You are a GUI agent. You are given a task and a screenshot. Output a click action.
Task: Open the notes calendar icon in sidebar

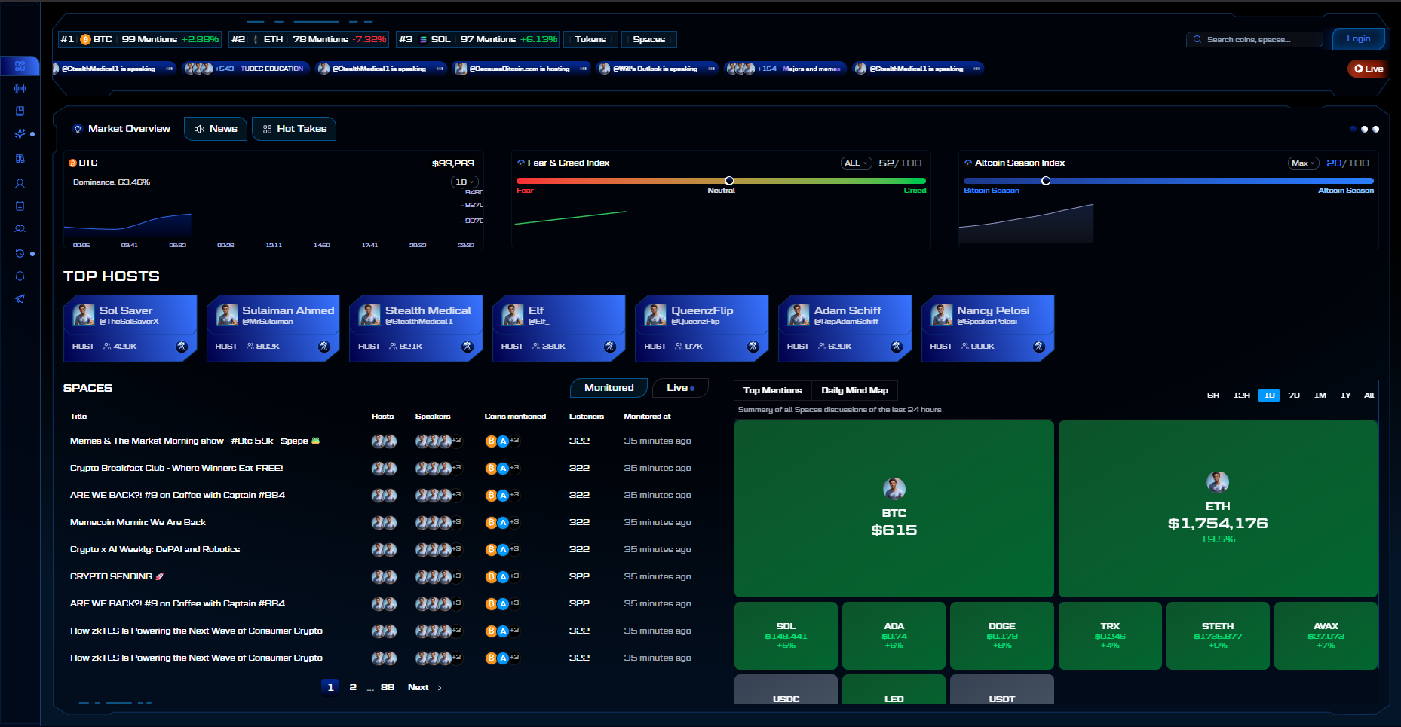(20, 206)
